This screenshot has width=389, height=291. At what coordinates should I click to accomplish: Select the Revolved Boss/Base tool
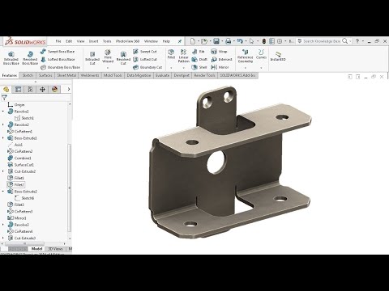point(30,58)
